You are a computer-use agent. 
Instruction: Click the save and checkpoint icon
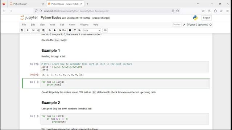point(22,30)
